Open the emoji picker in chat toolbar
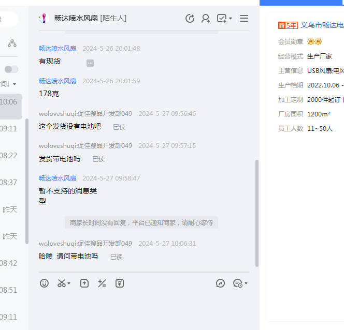The image size is (344, 330). (45, 283)
